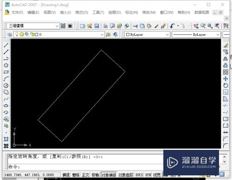The width and height of the screenshot is (232, 180).
Task: Choose the Chamfer tool
Action: tap(226, 139)
